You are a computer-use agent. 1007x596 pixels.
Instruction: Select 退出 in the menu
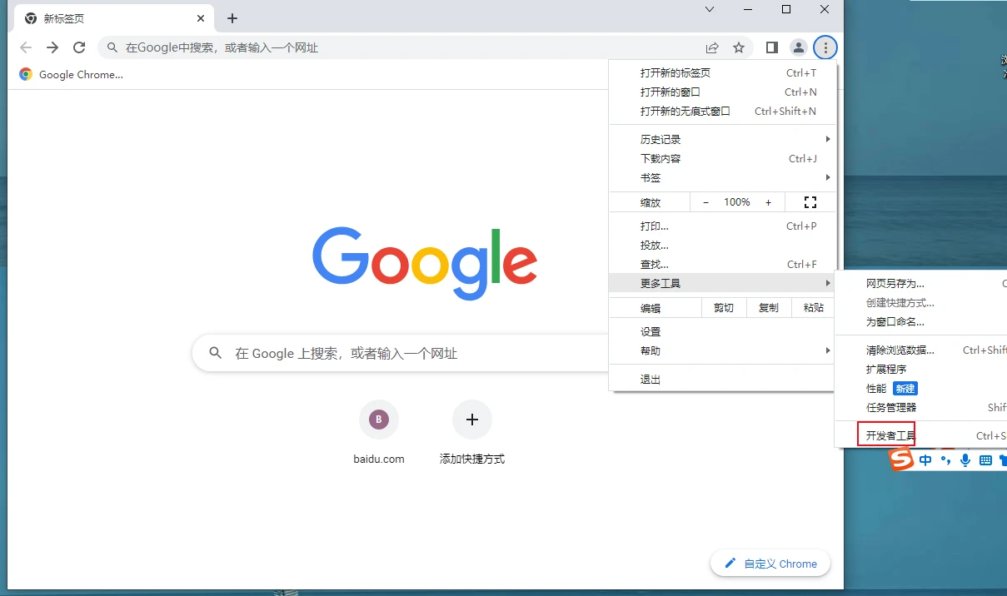(x=722, y=380)
